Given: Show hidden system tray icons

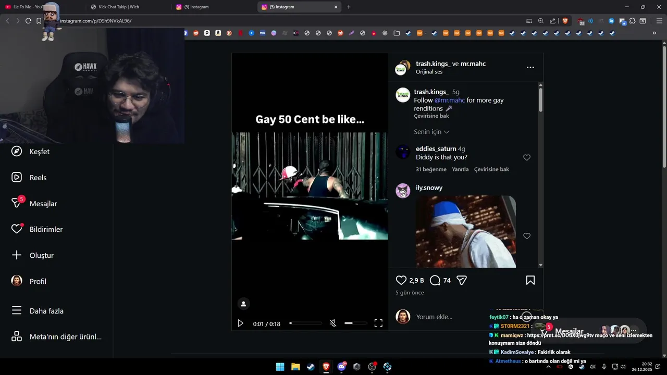Looking at the screenshot, I should click(x=548, y=367).
